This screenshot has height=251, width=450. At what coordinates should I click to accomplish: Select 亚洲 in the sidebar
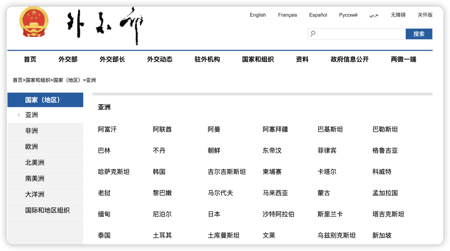click(31, 115)
